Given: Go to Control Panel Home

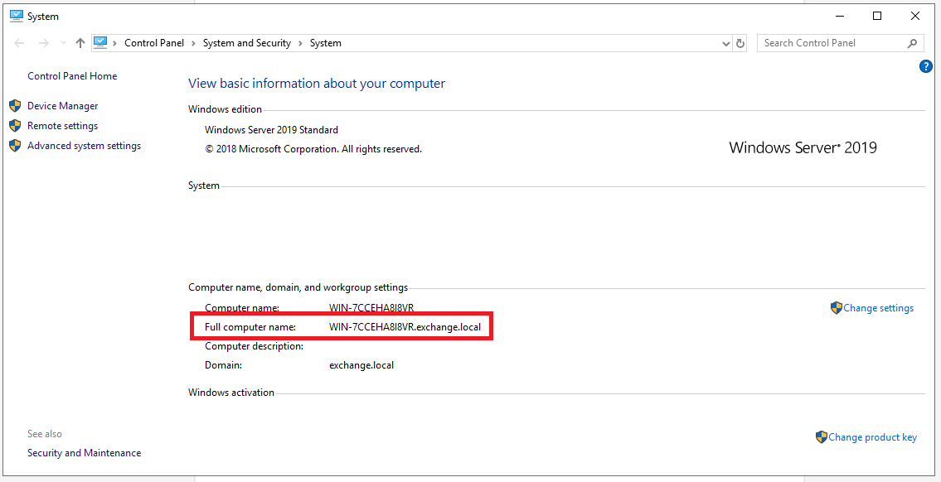Looking at the screenshot, I should point(72,76).
